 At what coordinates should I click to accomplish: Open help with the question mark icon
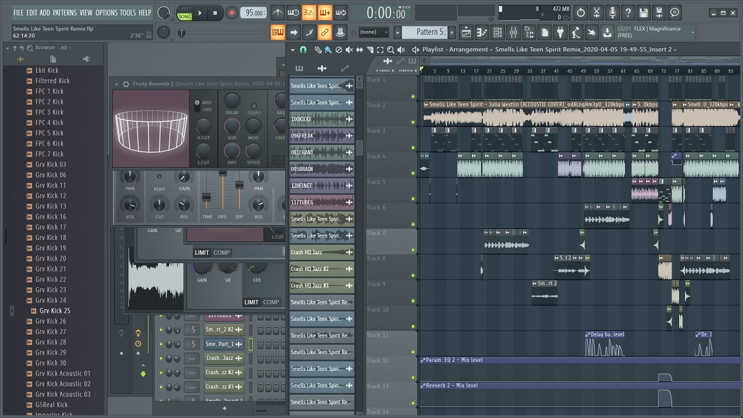click(628, 13)
